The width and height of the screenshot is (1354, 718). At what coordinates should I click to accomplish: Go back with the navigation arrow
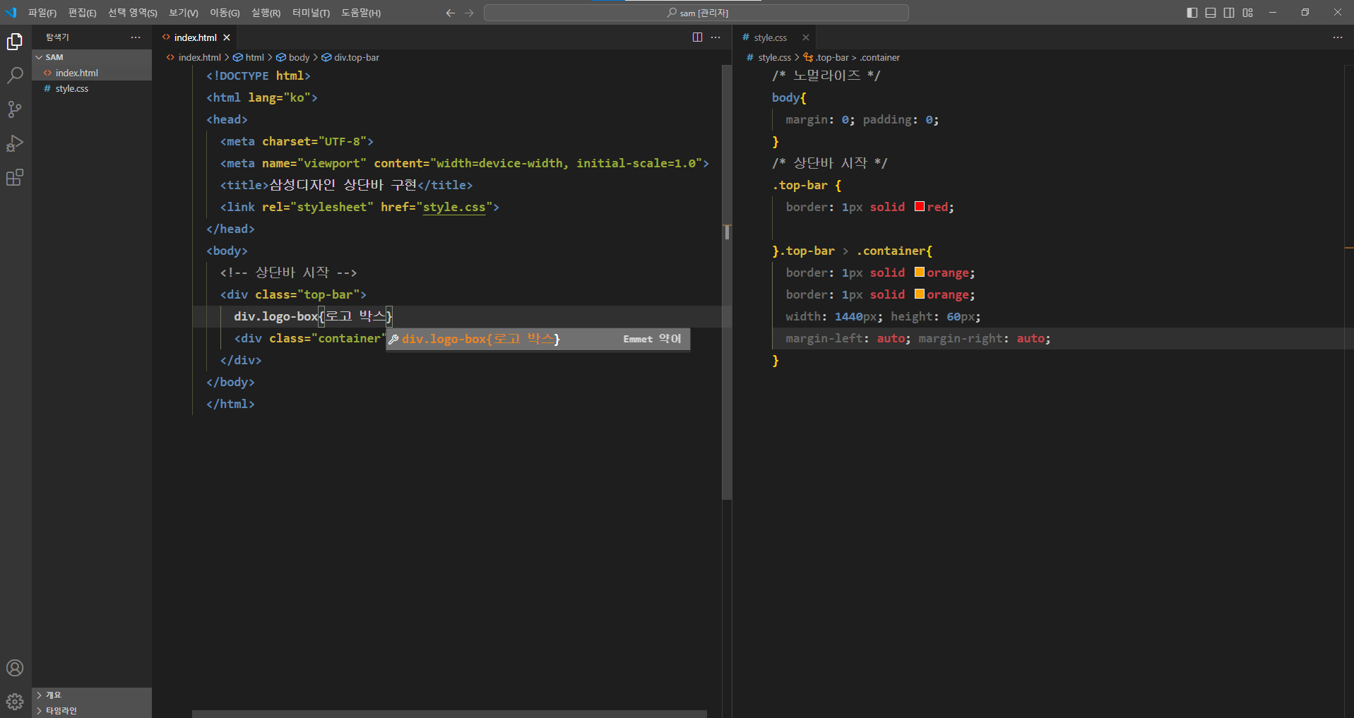[x=451, y=13]
